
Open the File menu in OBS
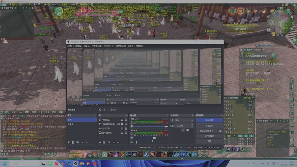pyautogui.click(x=70, y=46)
